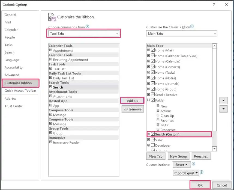This screenshot has height=190, width=234.
Task: Open the Accessibility options category
Action: (x=13, y=67)
